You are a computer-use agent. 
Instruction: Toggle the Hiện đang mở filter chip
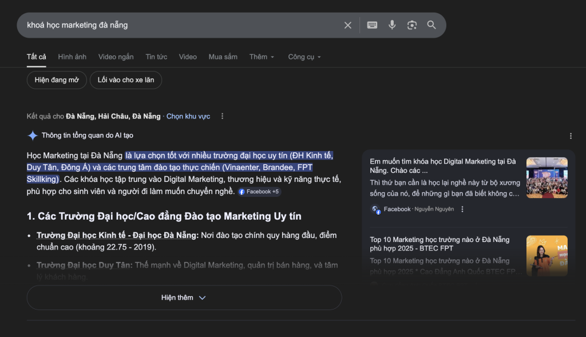[57, 80]
